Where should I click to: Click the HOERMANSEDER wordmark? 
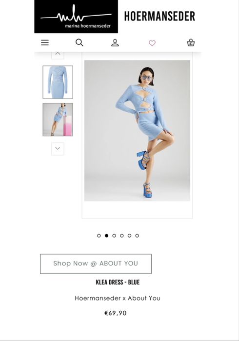click(x=159, y=16)
